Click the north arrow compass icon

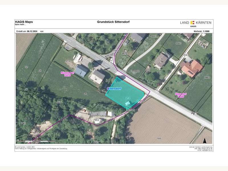[204, 140]
